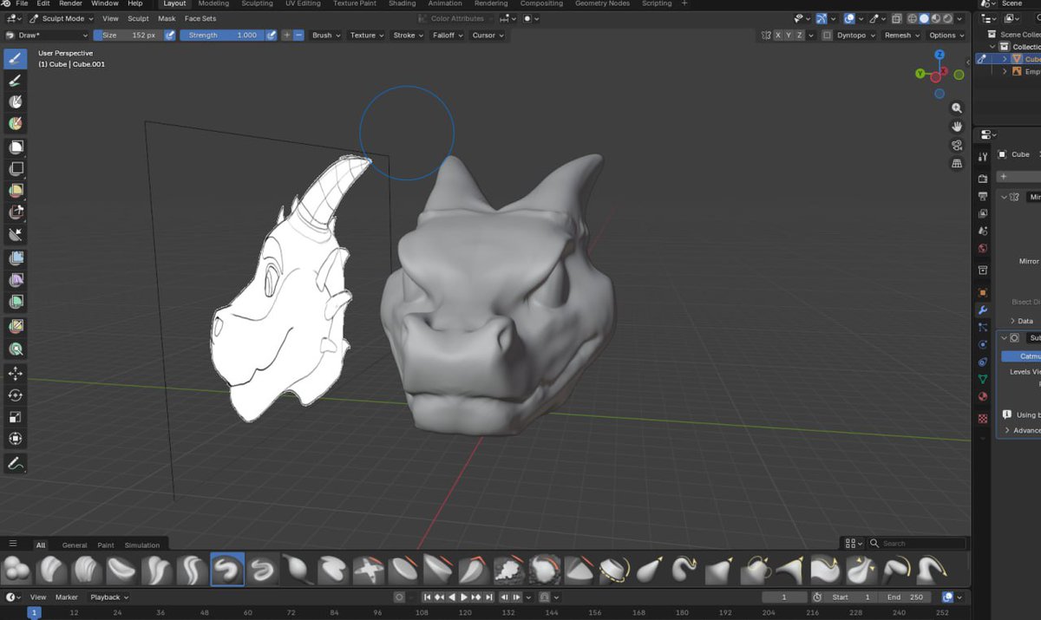
Task: Activate the Mesh Filter tool
Action: point(15,258)
